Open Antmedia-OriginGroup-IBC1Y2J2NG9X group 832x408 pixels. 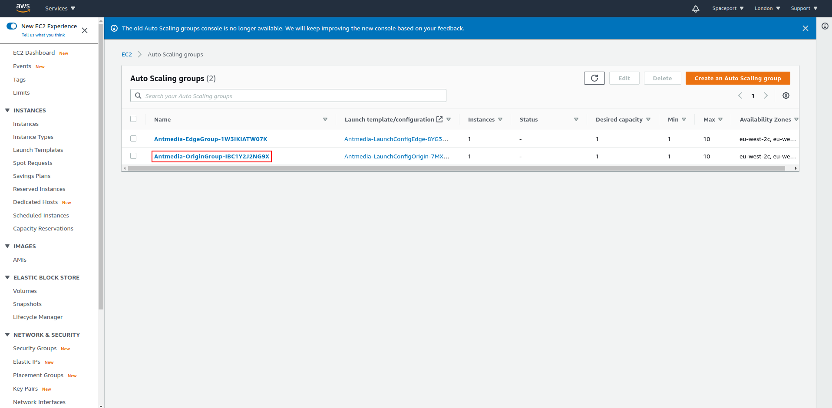211,156
